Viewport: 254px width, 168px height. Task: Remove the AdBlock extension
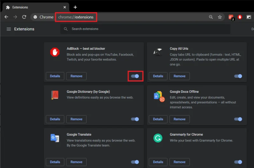[76, 76]
